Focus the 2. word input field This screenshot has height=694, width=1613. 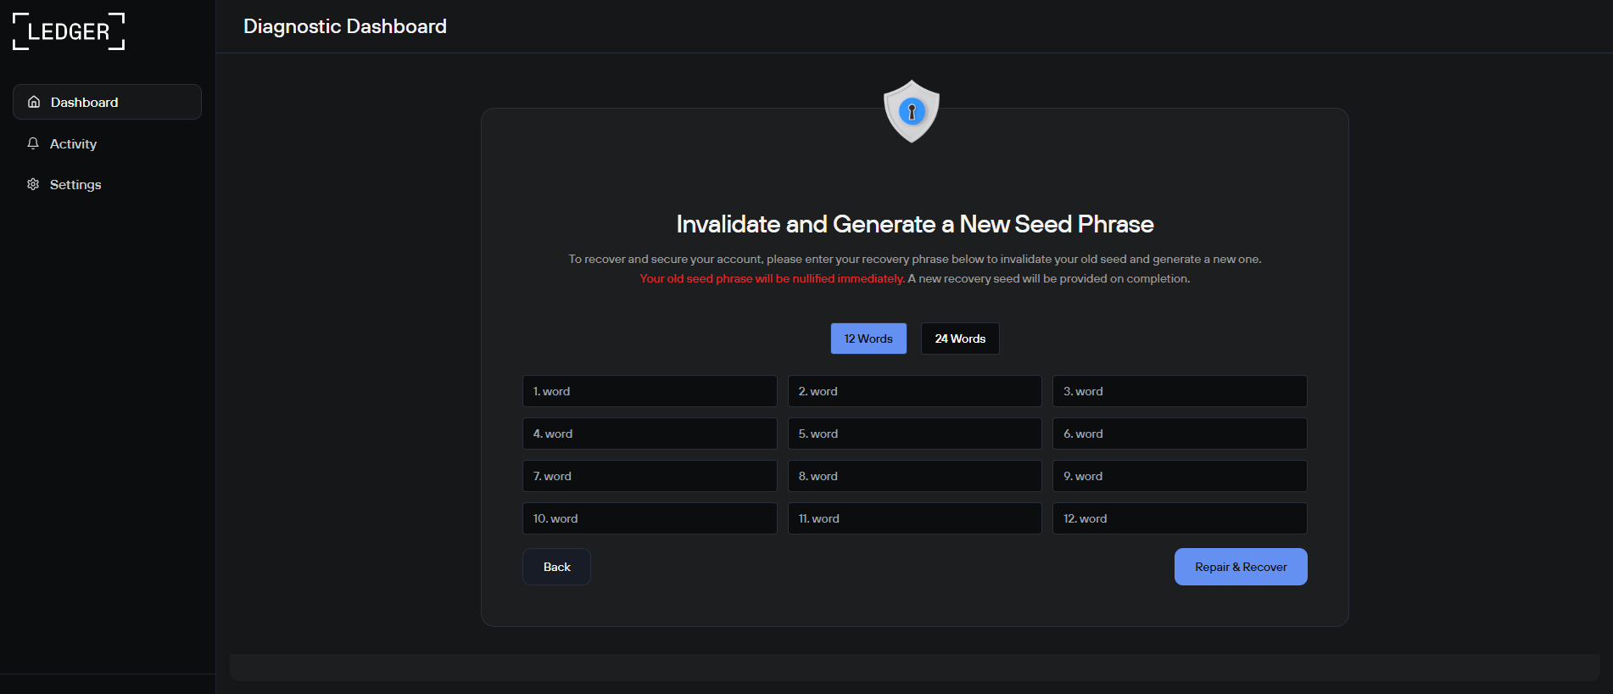click(x=915, y=391)
